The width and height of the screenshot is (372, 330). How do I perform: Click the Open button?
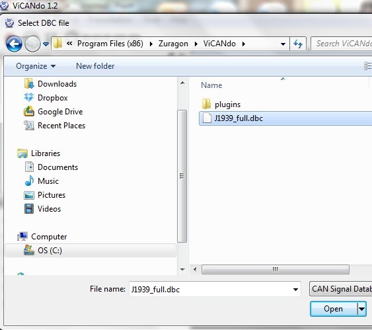click(x=333, y=309)
